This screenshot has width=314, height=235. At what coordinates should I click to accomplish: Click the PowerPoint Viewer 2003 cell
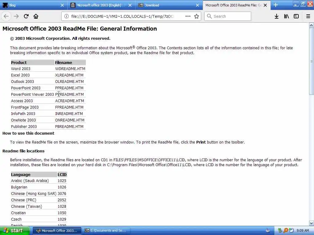point(33,94)
